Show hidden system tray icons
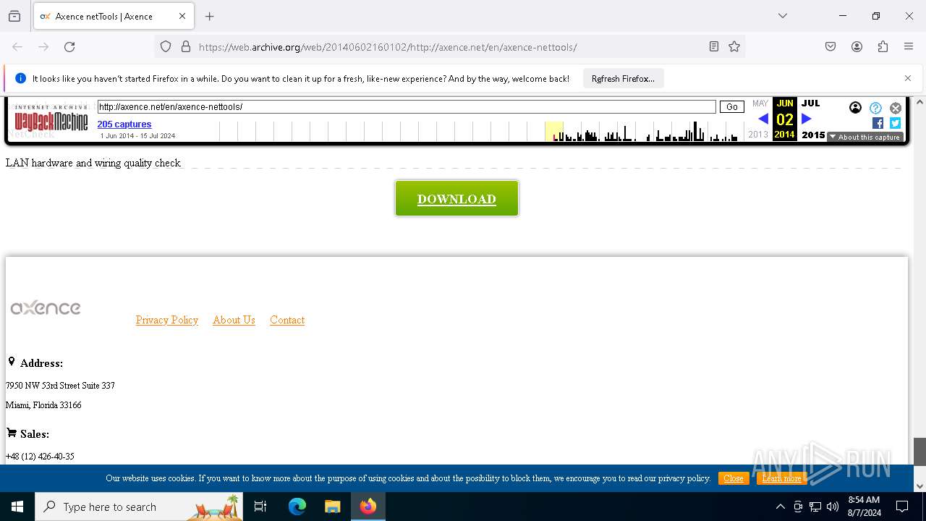 point(780,507)
